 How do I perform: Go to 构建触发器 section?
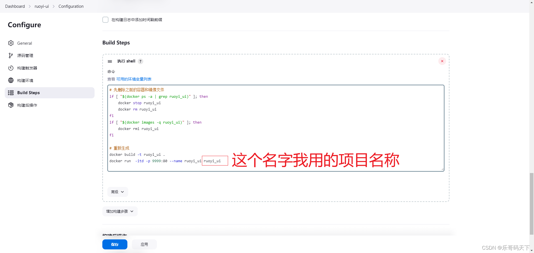(50, 68)
